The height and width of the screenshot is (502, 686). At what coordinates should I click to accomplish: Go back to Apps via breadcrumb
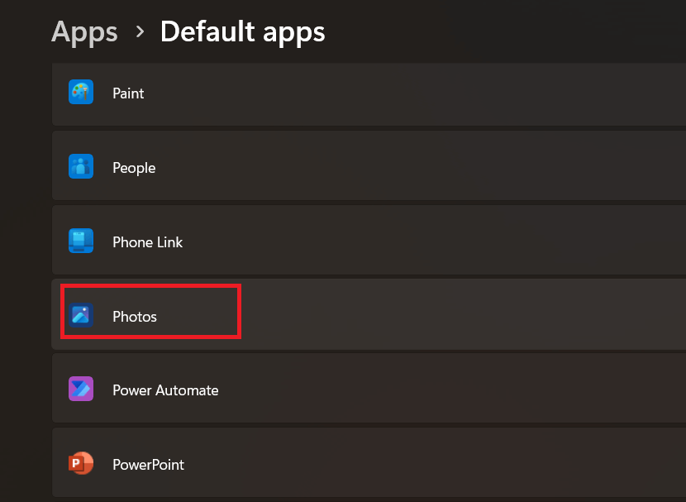tap(84, 32)
